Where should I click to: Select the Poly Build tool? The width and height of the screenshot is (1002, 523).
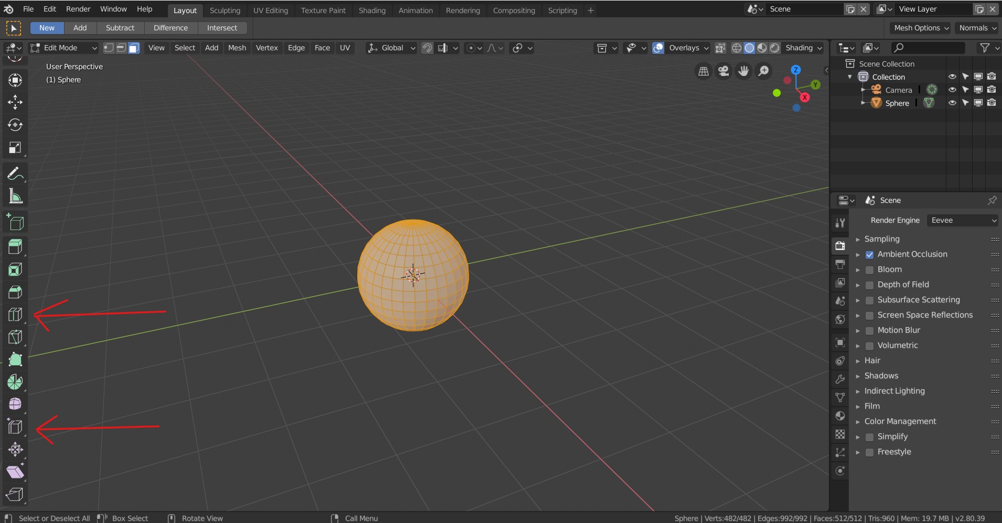click(x=15, y=359)
